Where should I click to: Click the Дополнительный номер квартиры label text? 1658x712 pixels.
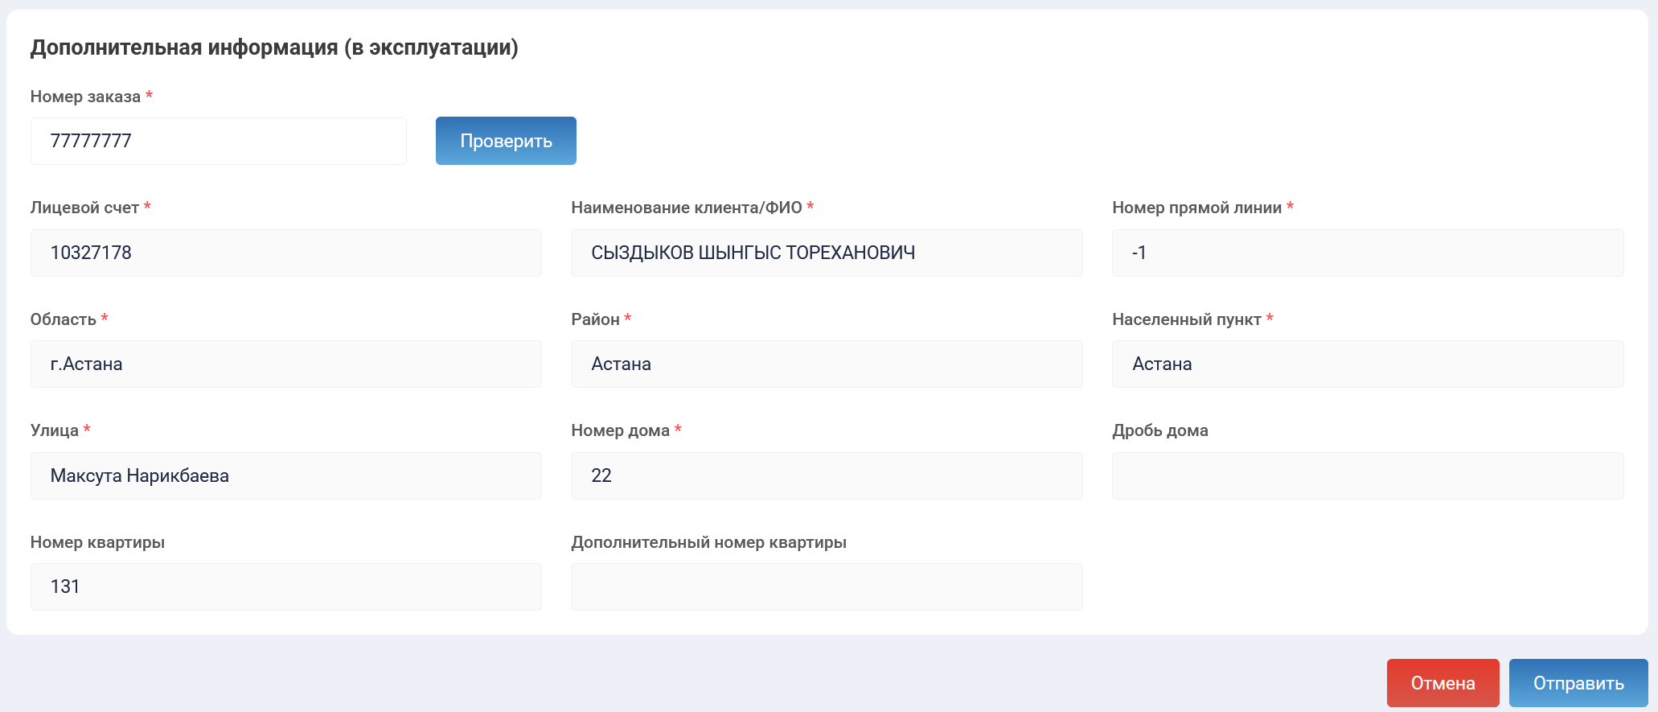tap(708, 542)
